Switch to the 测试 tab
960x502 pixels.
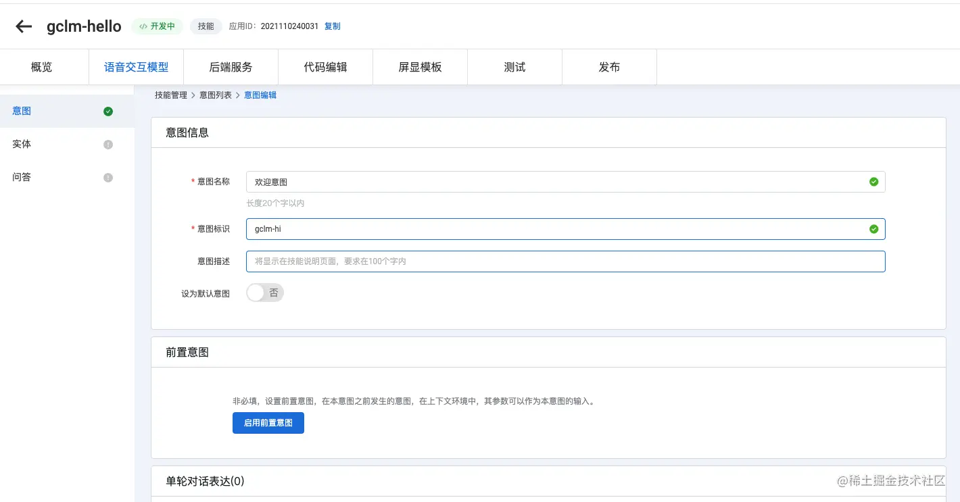(x=514, y=67)
